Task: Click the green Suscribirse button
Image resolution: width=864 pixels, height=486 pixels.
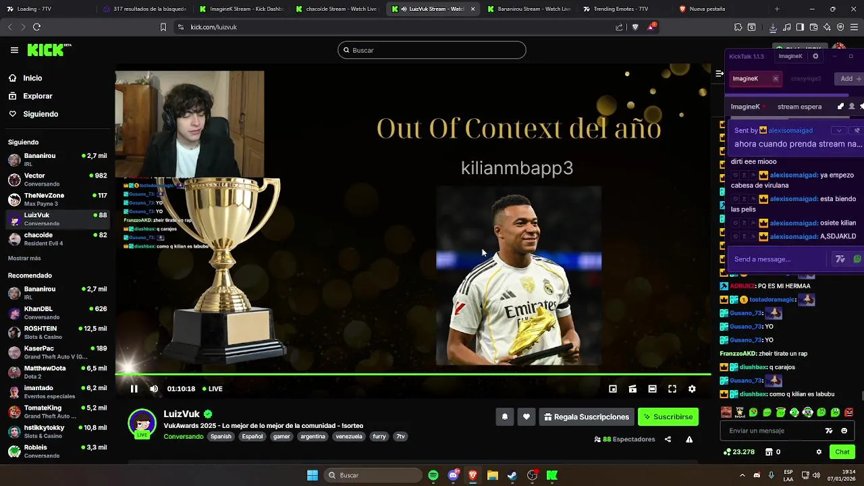Action: [x=668, y=417]
